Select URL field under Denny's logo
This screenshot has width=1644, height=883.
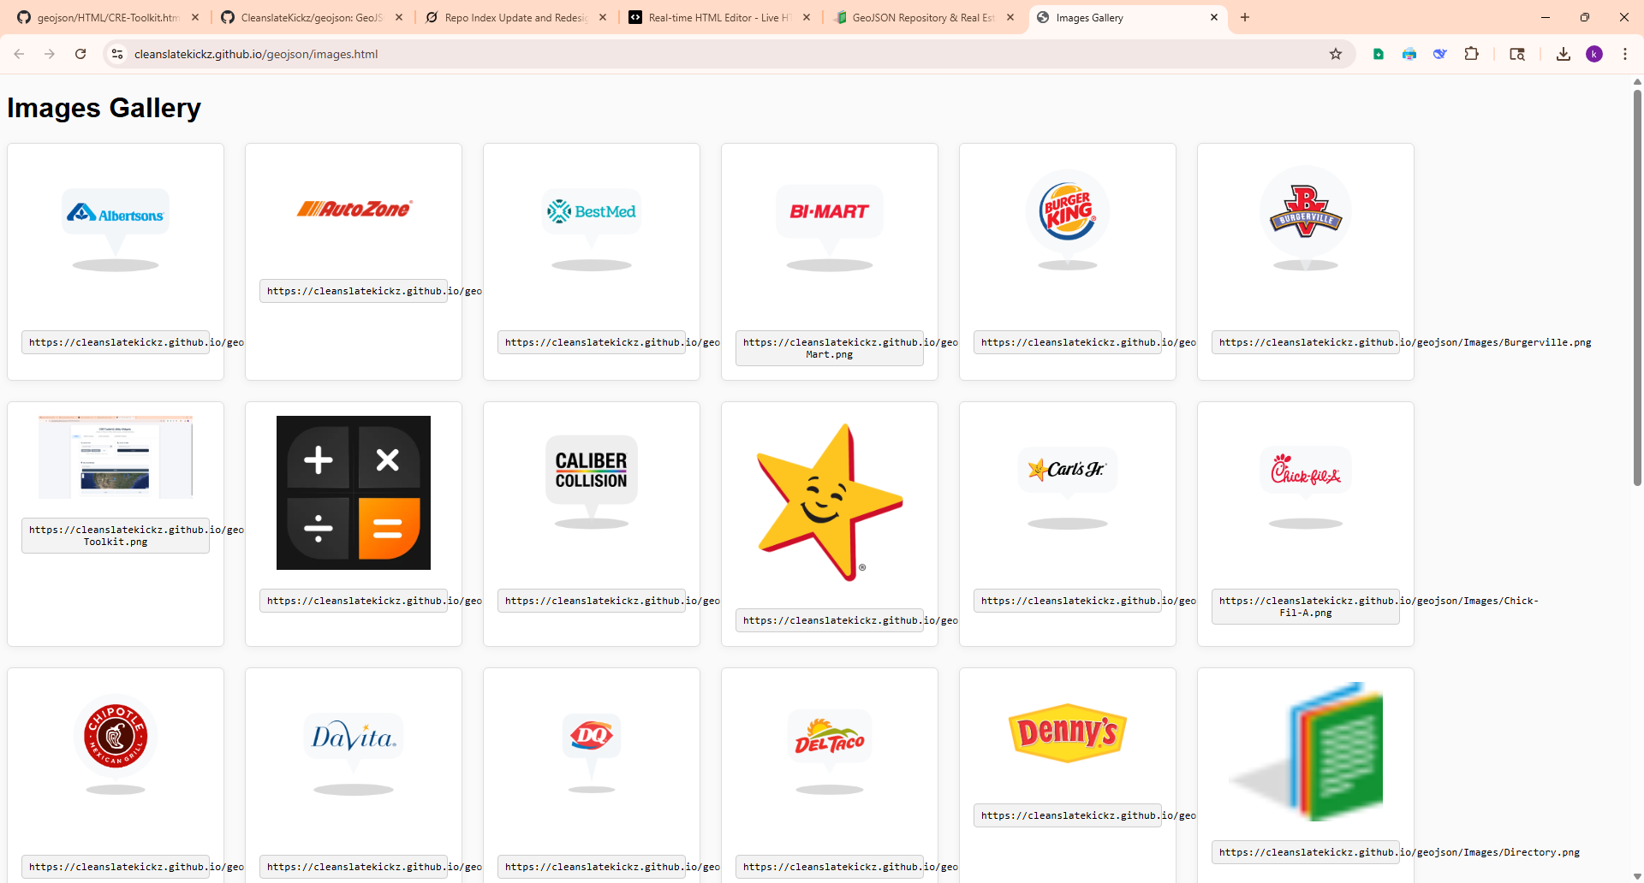tap(1068, 815)
